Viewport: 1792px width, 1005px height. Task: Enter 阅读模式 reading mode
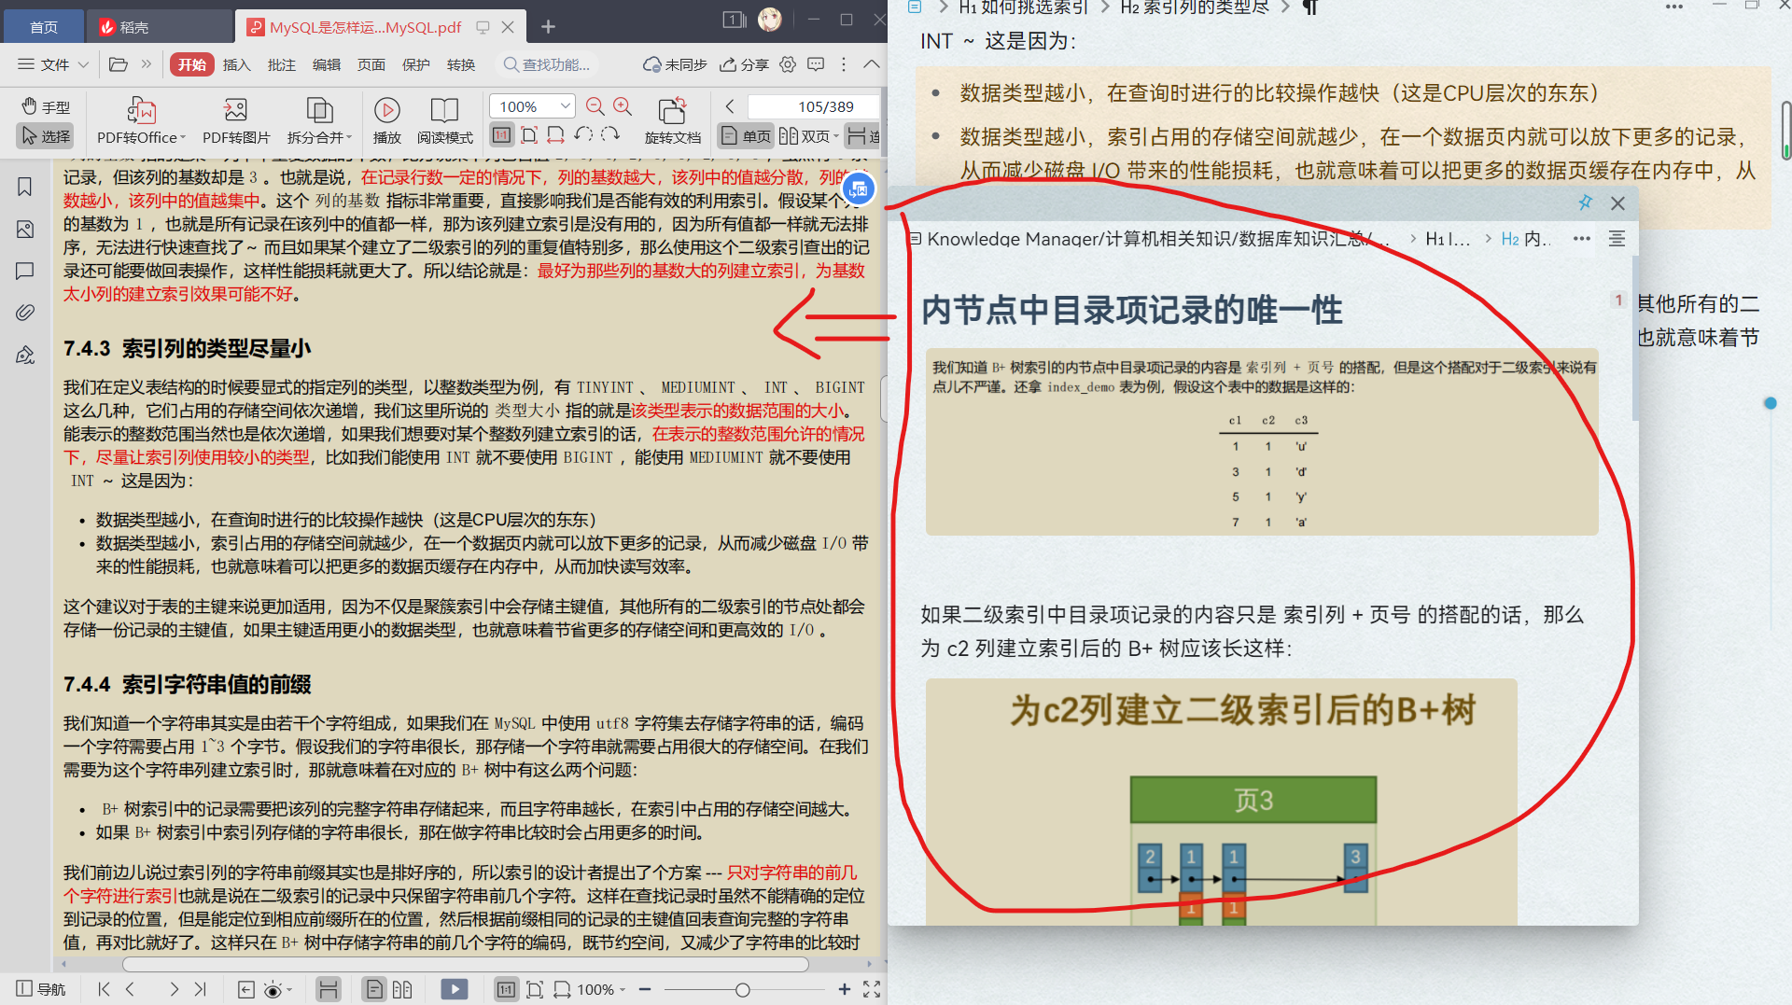[442, 119]
